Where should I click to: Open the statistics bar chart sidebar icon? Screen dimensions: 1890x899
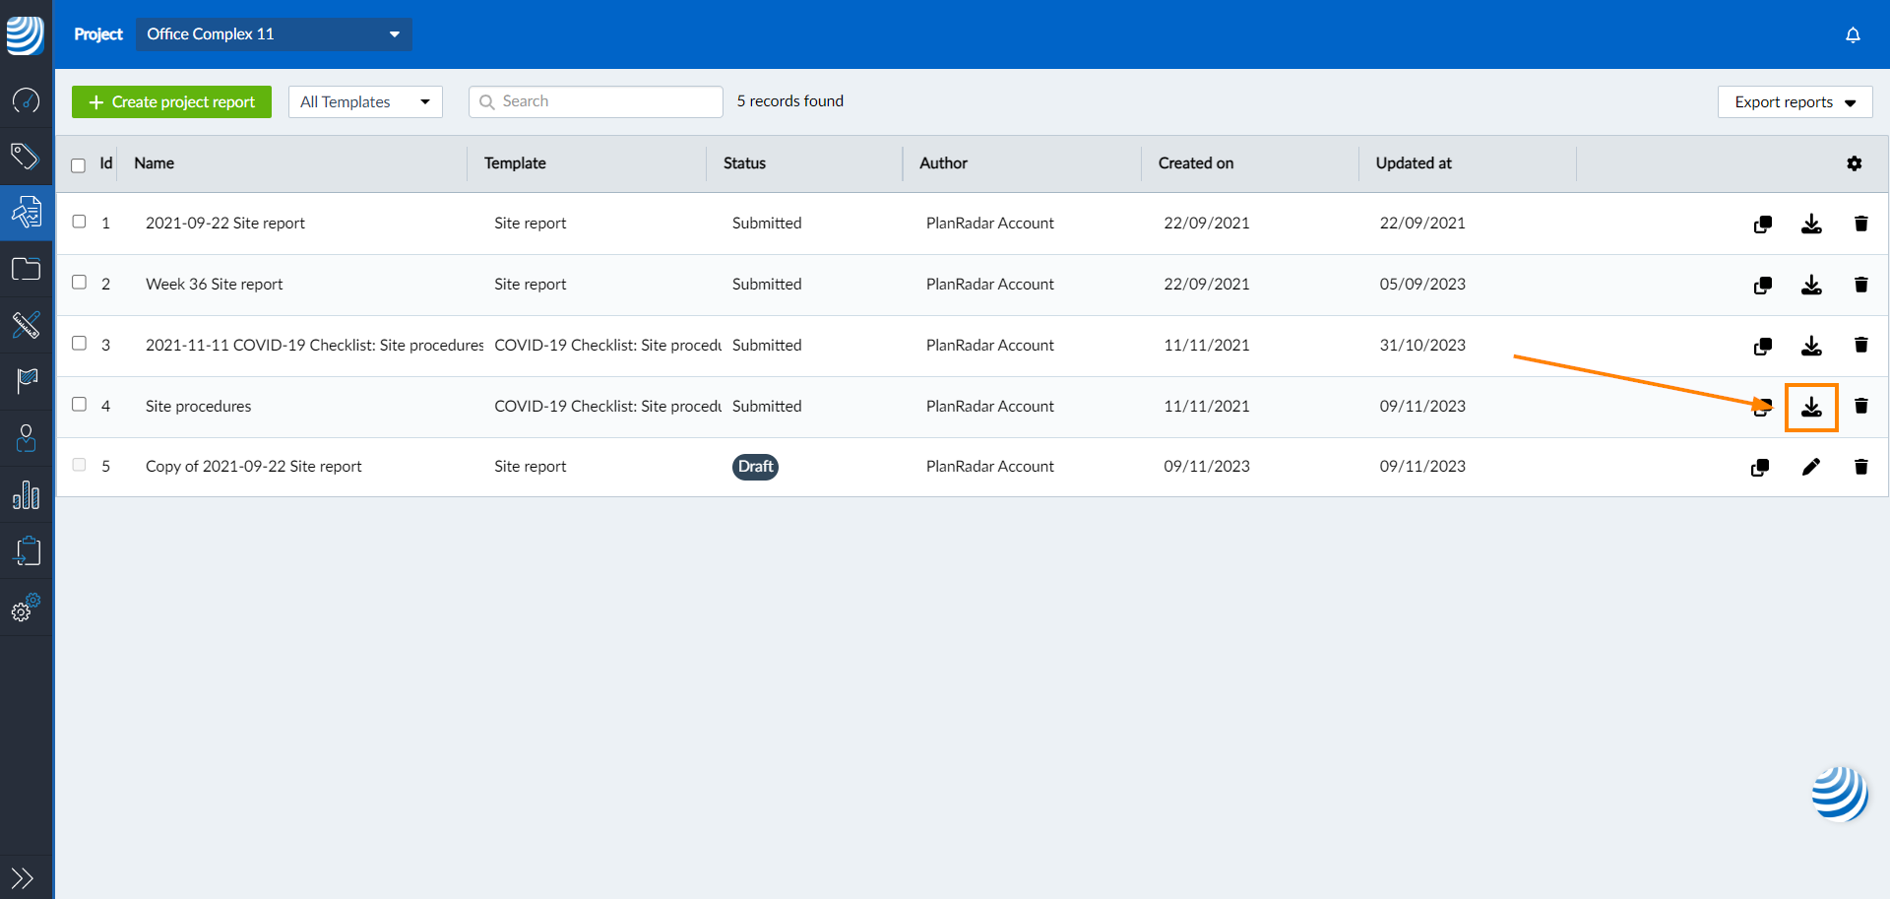click(26, 495)
